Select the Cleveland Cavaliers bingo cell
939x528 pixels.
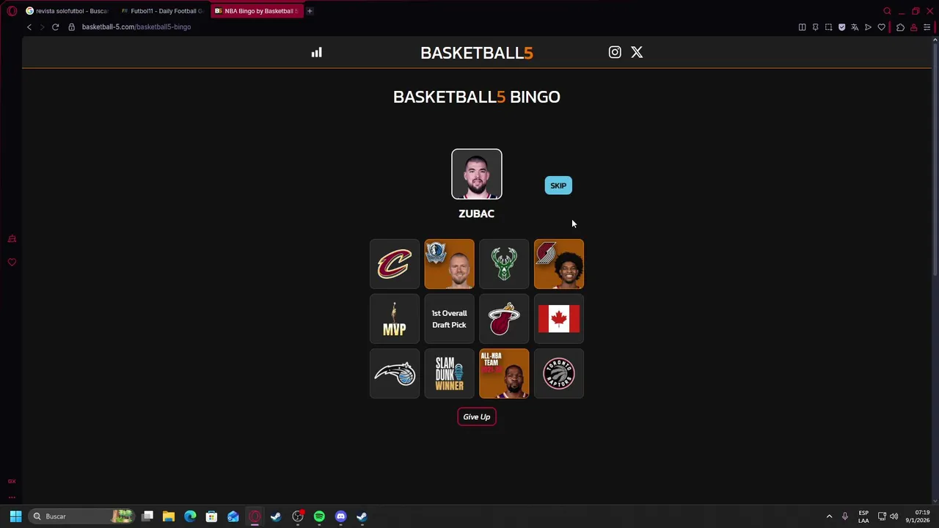[395, 264]
